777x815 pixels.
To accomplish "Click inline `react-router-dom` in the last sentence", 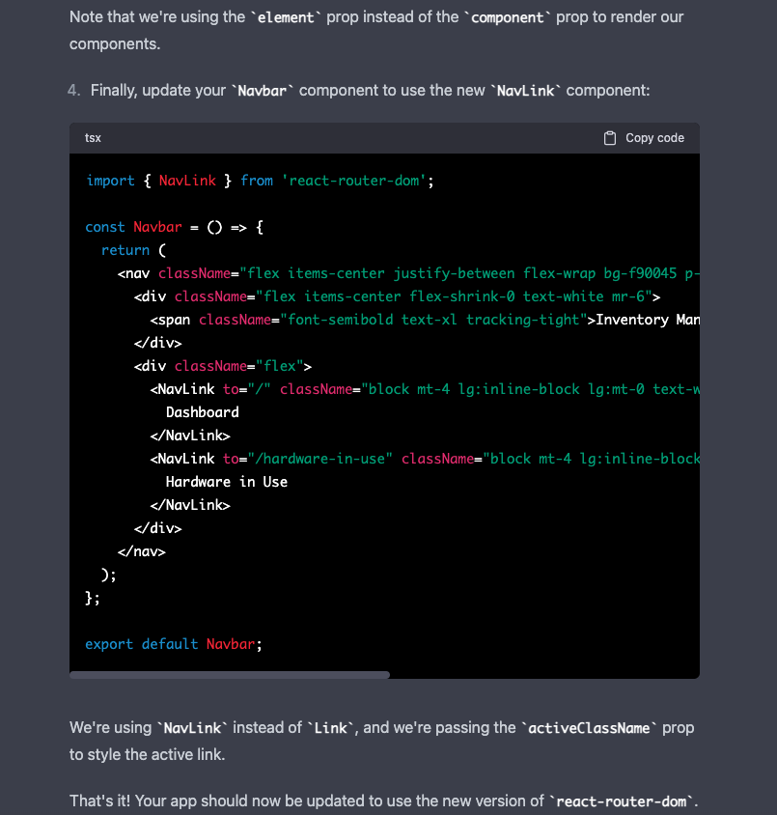I will 622,801.
